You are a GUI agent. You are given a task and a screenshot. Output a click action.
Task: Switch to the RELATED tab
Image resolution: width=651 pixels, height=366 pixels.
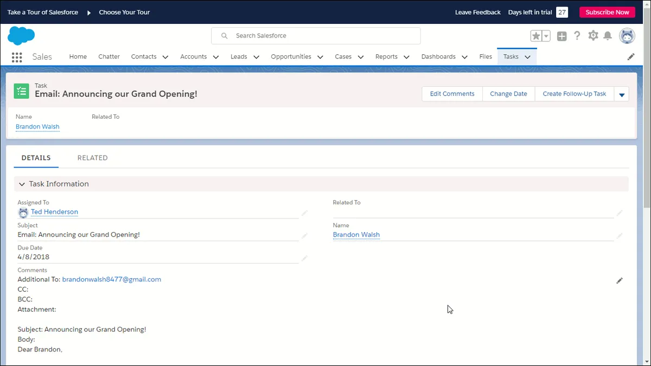(x=92, y=158)
